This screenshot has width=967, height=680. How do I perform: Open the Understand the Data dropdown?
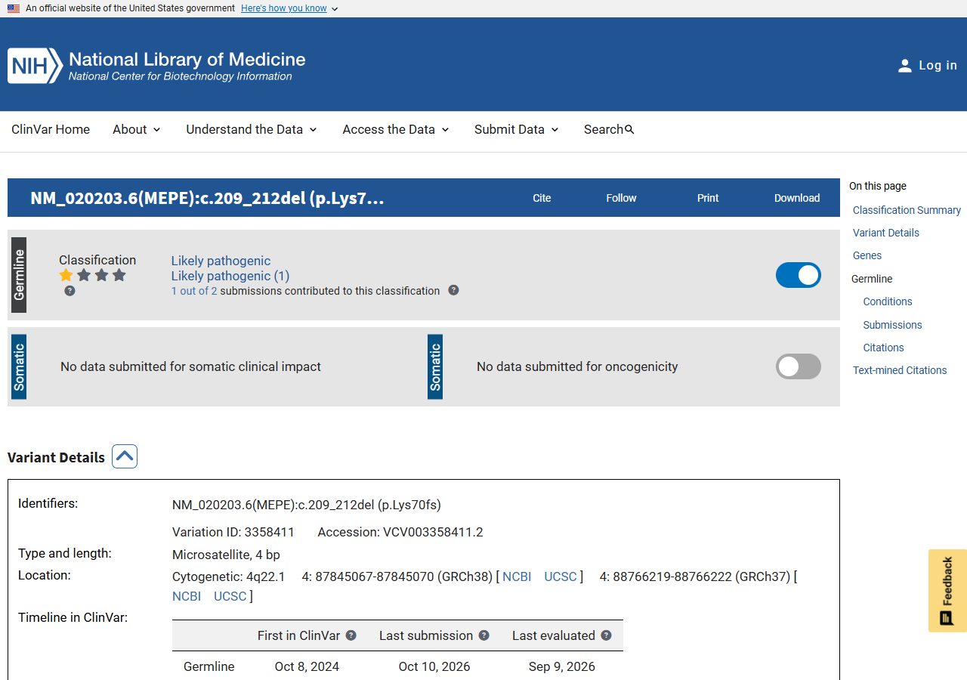(x=252, y=129)
